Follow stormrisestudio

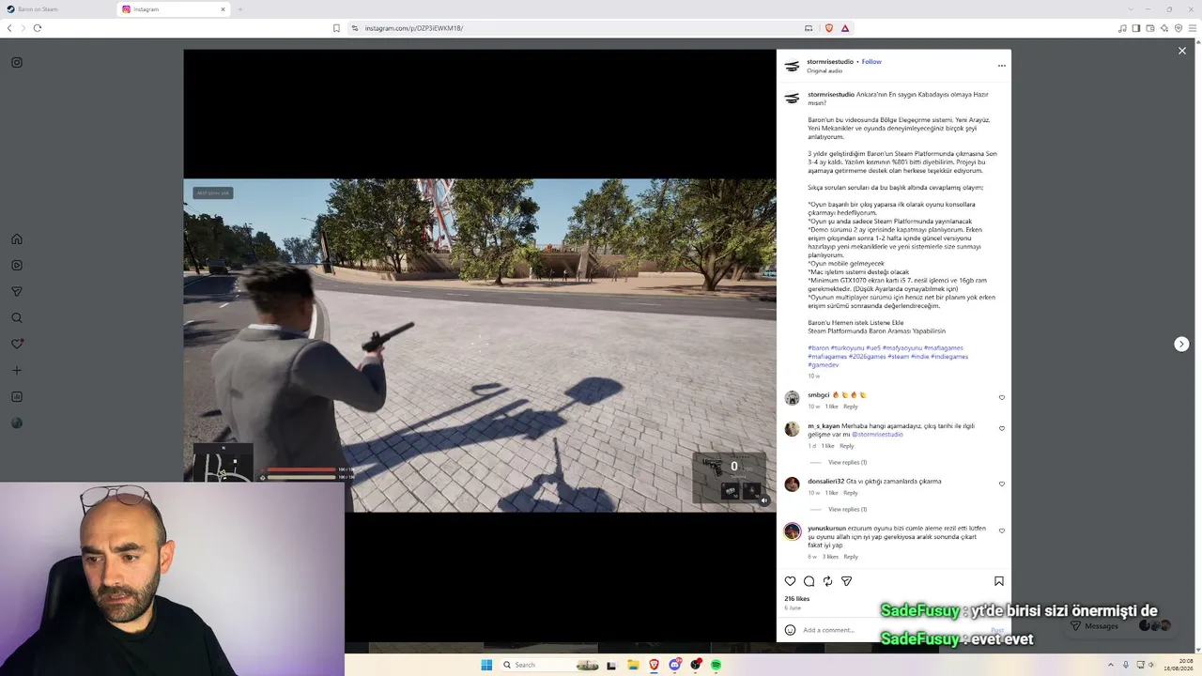pyautogui.click(x=871, y=62)
